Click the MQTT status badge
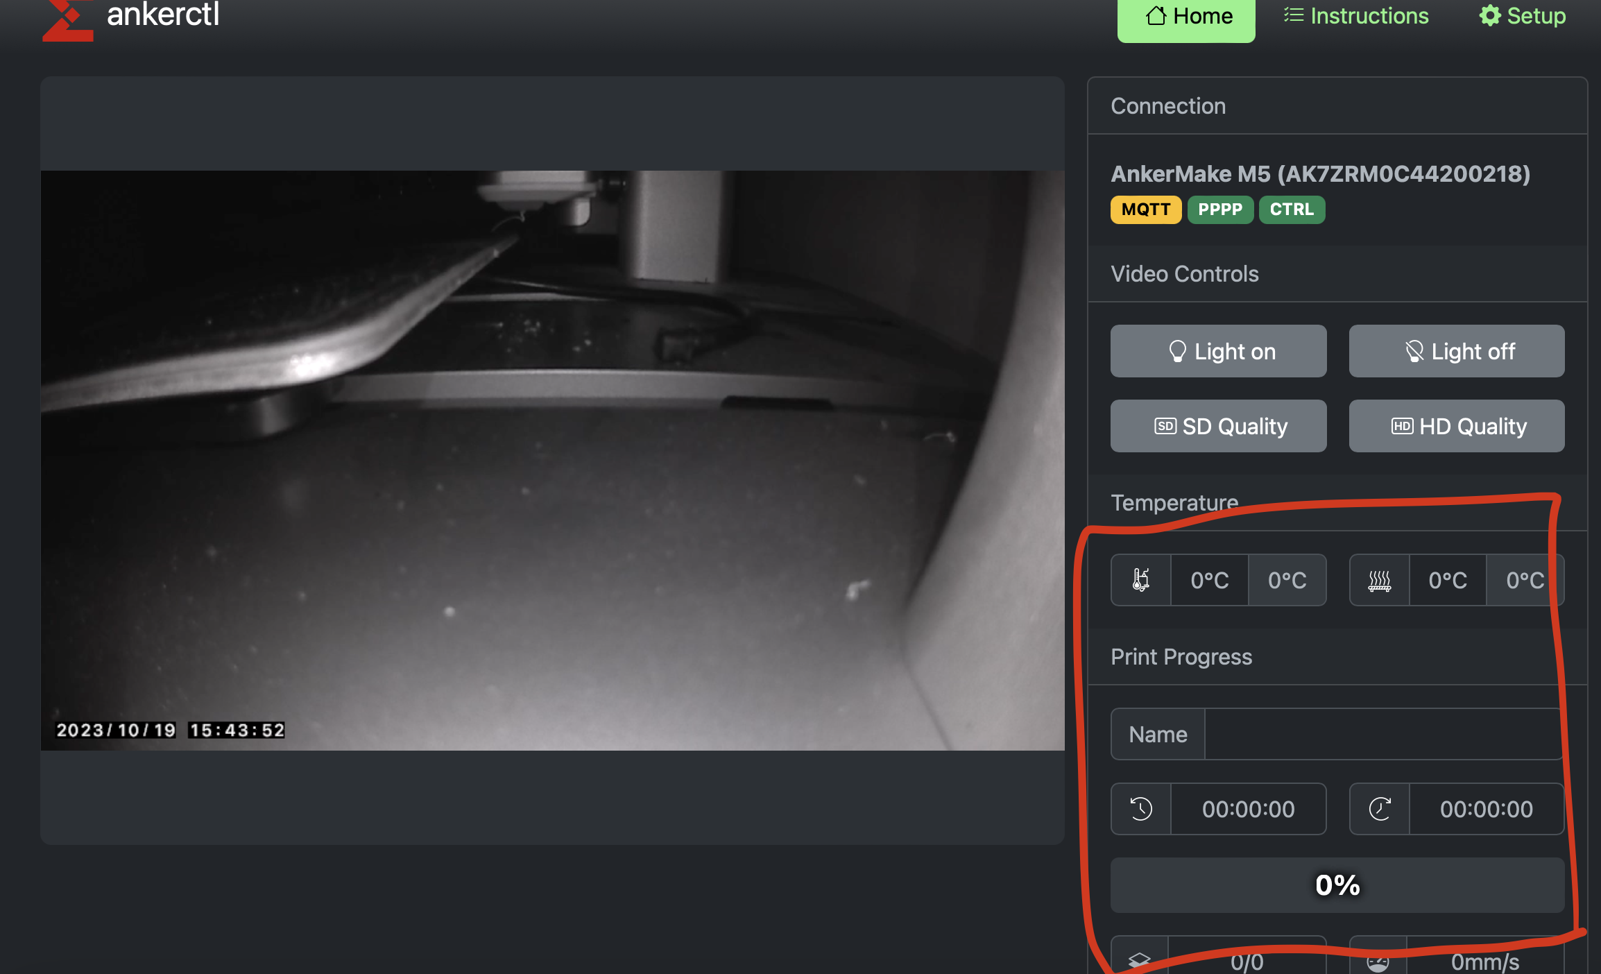The height and width of the screenshot is (974, 1601). (x=1146, y=210)
